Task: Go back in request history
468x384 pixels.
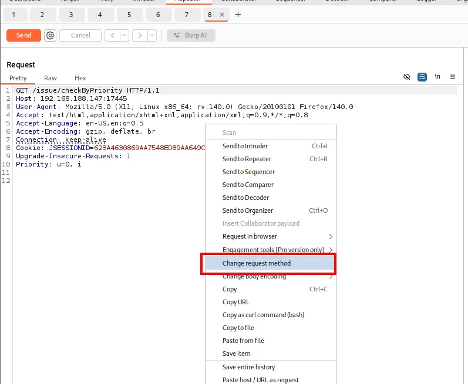Action: click(x=113, y=35)
